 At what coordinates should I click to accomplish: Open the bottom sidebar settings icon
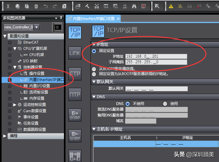tap(75, 156)
